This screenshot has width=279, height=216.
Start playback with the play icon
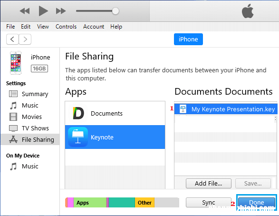[x=43, y=11]
